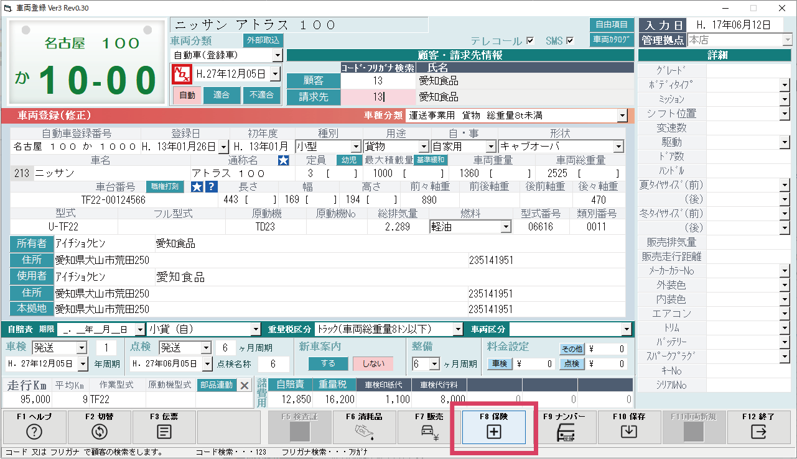This screenshot has height=459, width=797.
Task: Open F8 保険 insurance function
Action: (494, 427)
